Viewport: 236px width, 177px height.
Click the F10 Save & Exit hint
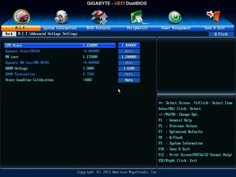tap(174, 149)
